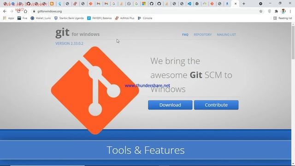Click the blue Contribute button
Viewport: 295px width, 166px height.
216,105
